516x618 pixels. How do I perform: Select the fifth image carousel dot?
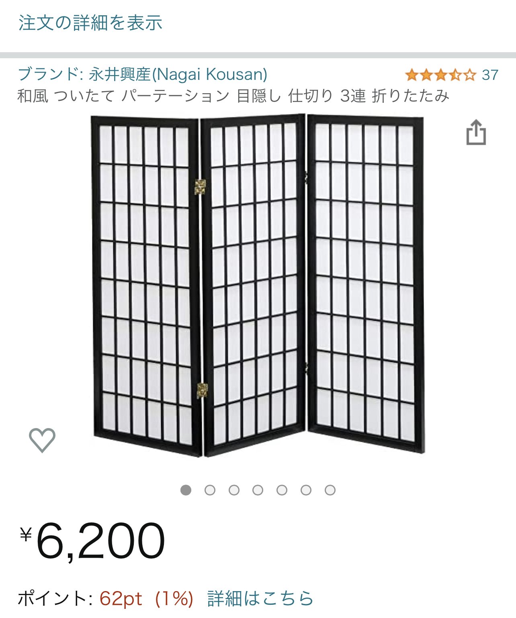282,490
